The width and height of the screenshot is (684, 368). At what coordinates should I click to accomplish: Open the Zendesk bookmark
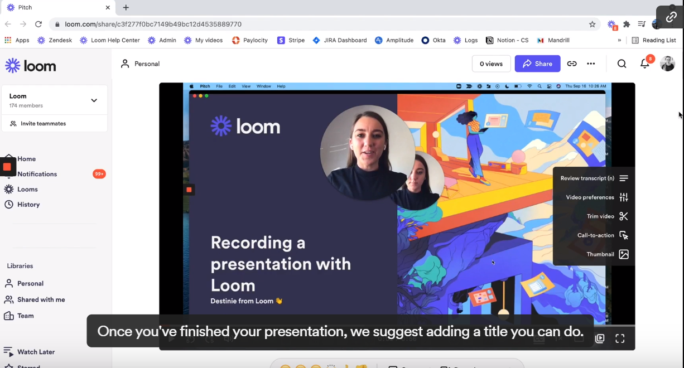55,40
